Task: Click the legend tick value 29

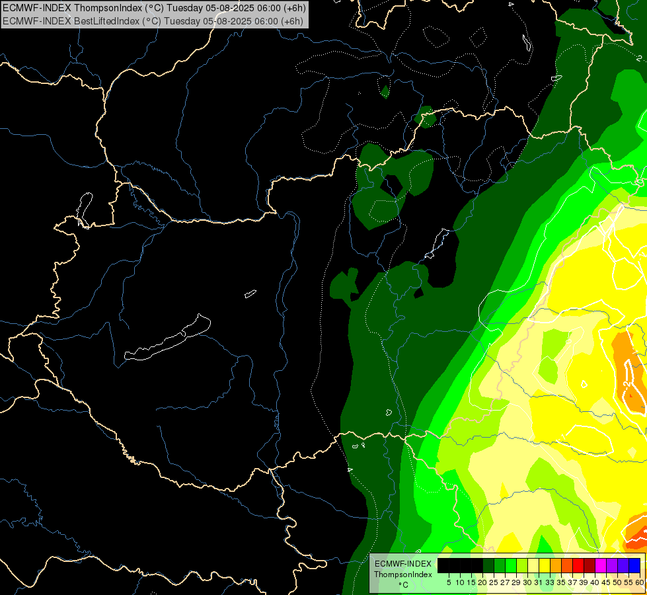Action: coord(516,582)
